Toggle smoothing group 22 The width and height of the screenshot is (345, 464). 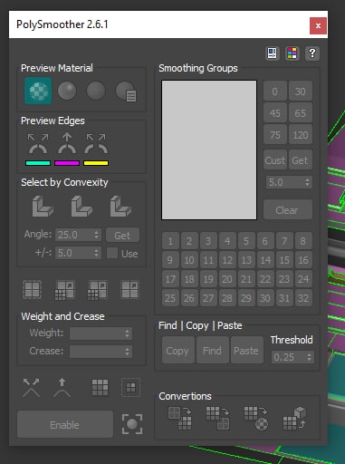(265, 279)
